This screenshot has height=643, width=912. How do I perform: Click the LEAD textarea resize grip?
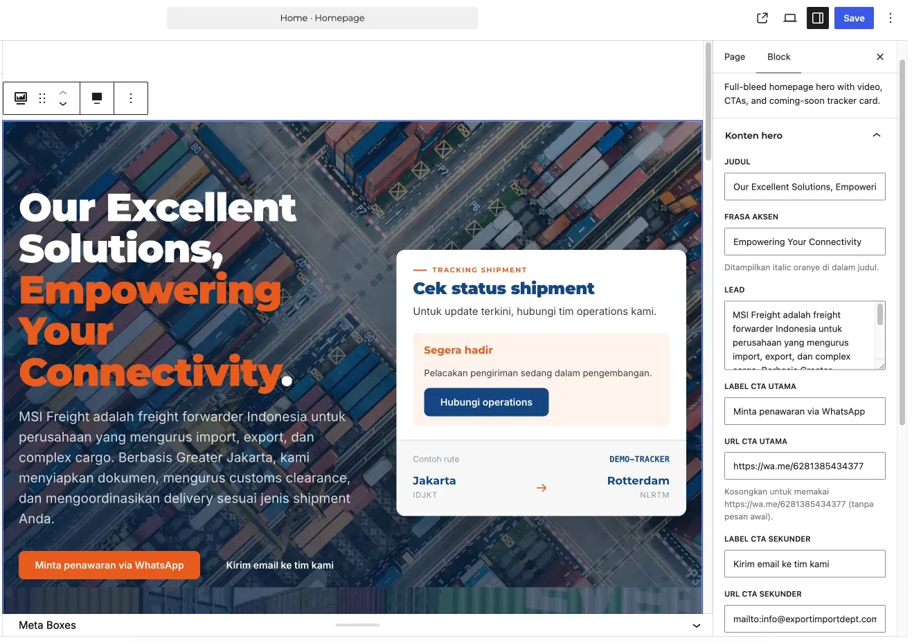pos(881,365)
